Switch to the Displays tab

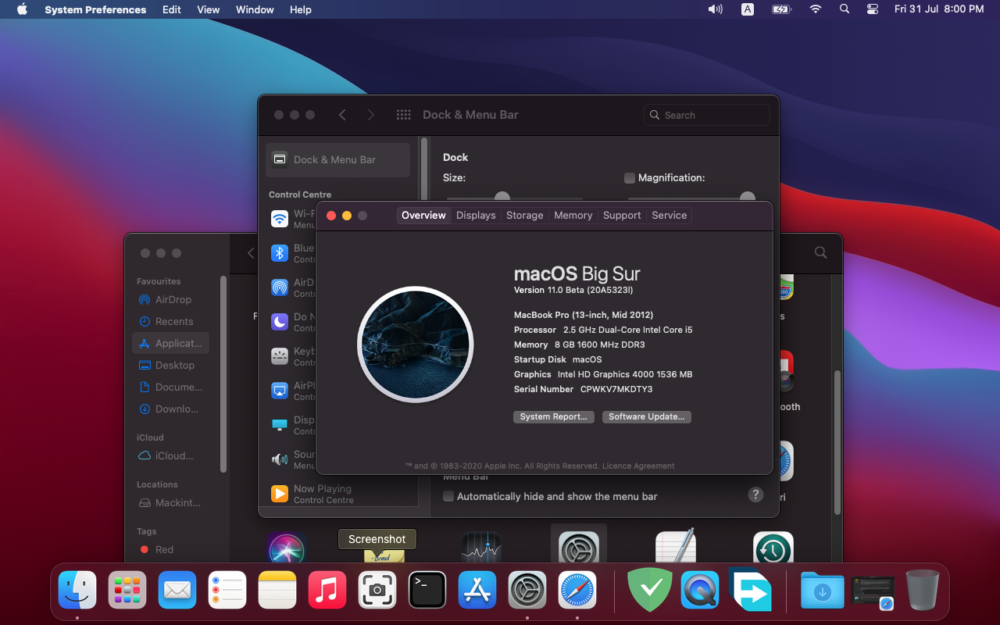coord(476,216)
